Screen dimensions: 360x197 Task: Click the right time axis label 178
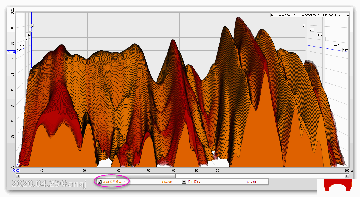[328, 39]
